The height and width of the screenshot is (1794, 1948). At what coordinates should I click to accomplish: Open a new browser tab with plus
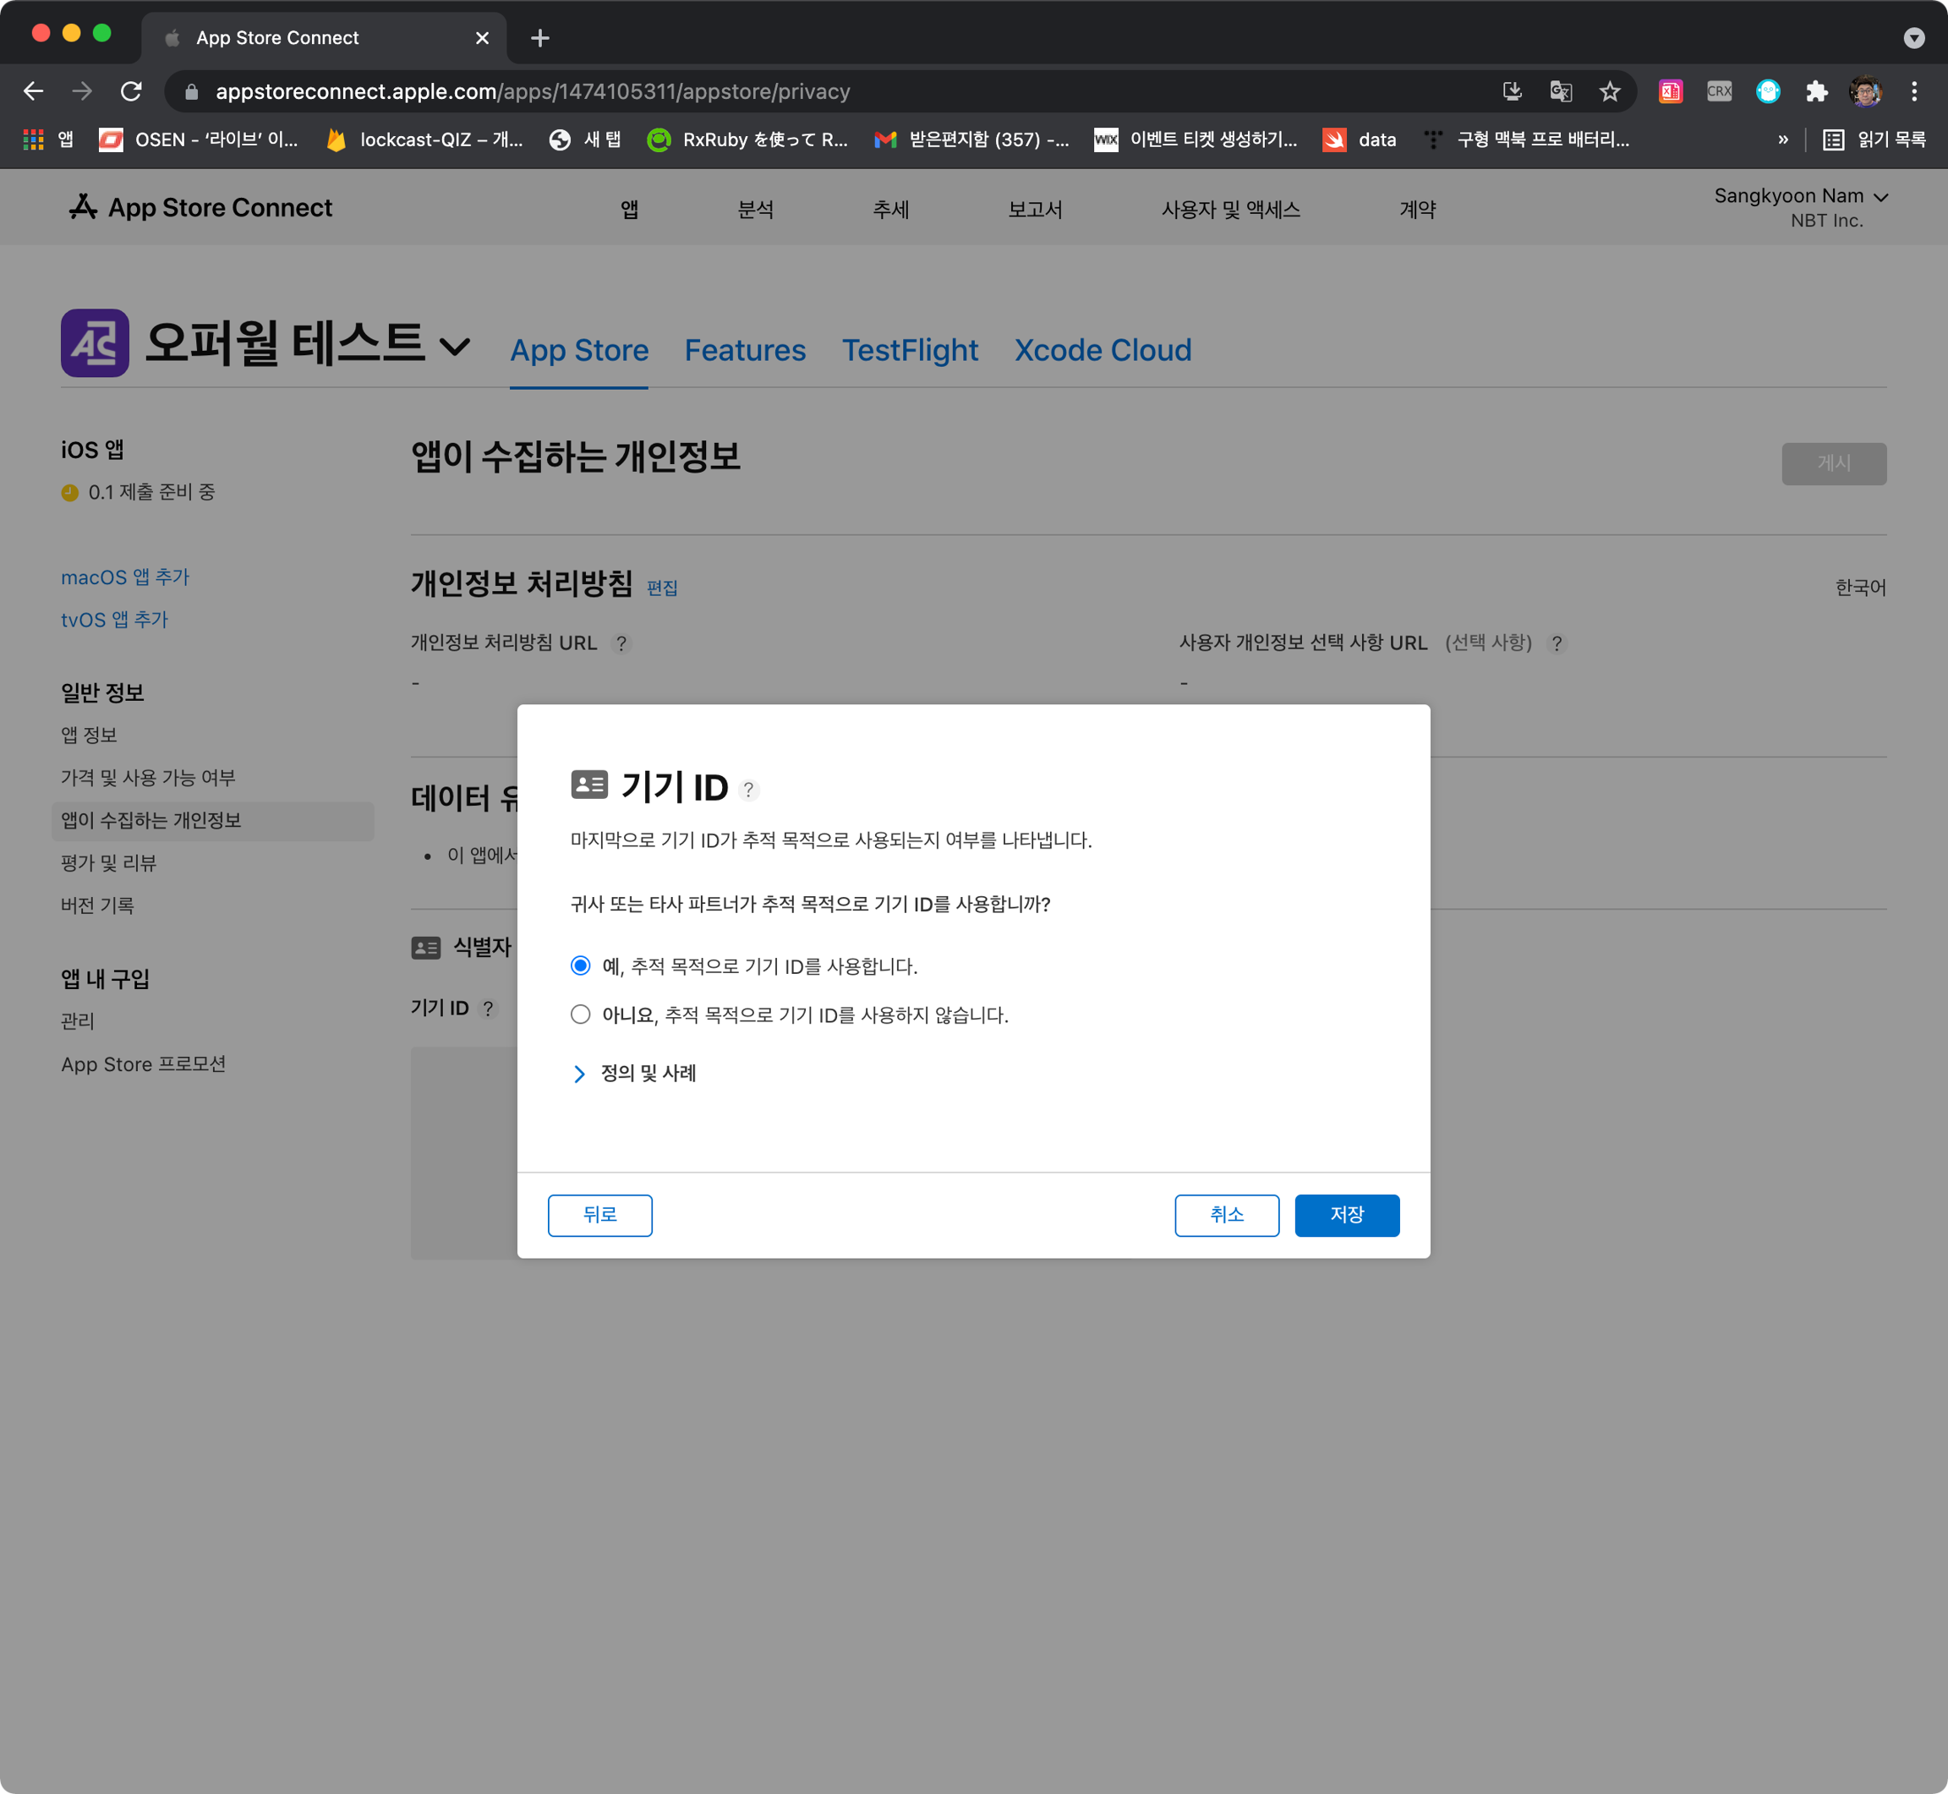540,38
